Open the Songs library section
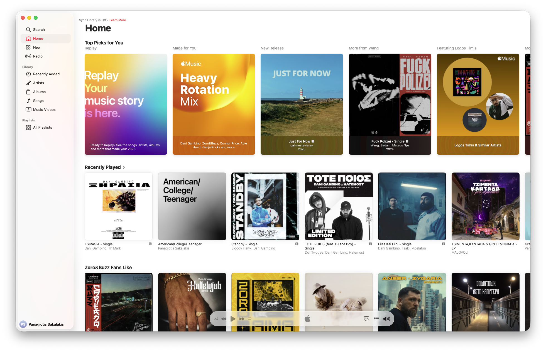The width and height of the screenshot is (546, 352). 38,101
